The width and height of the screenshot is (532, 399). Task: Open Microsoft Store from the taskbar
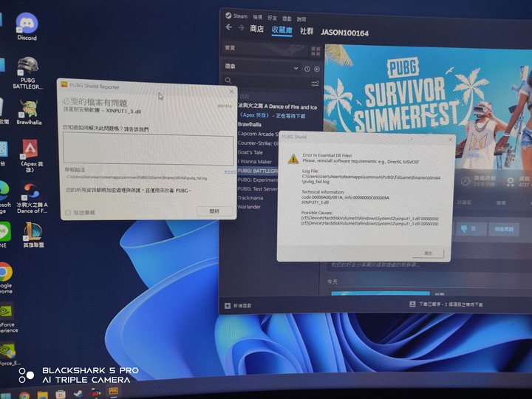61,395
